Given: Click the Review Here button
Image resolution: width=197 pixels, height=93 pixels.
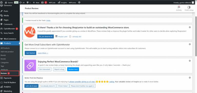Looking at the screenshot, I should click(73, 69).
